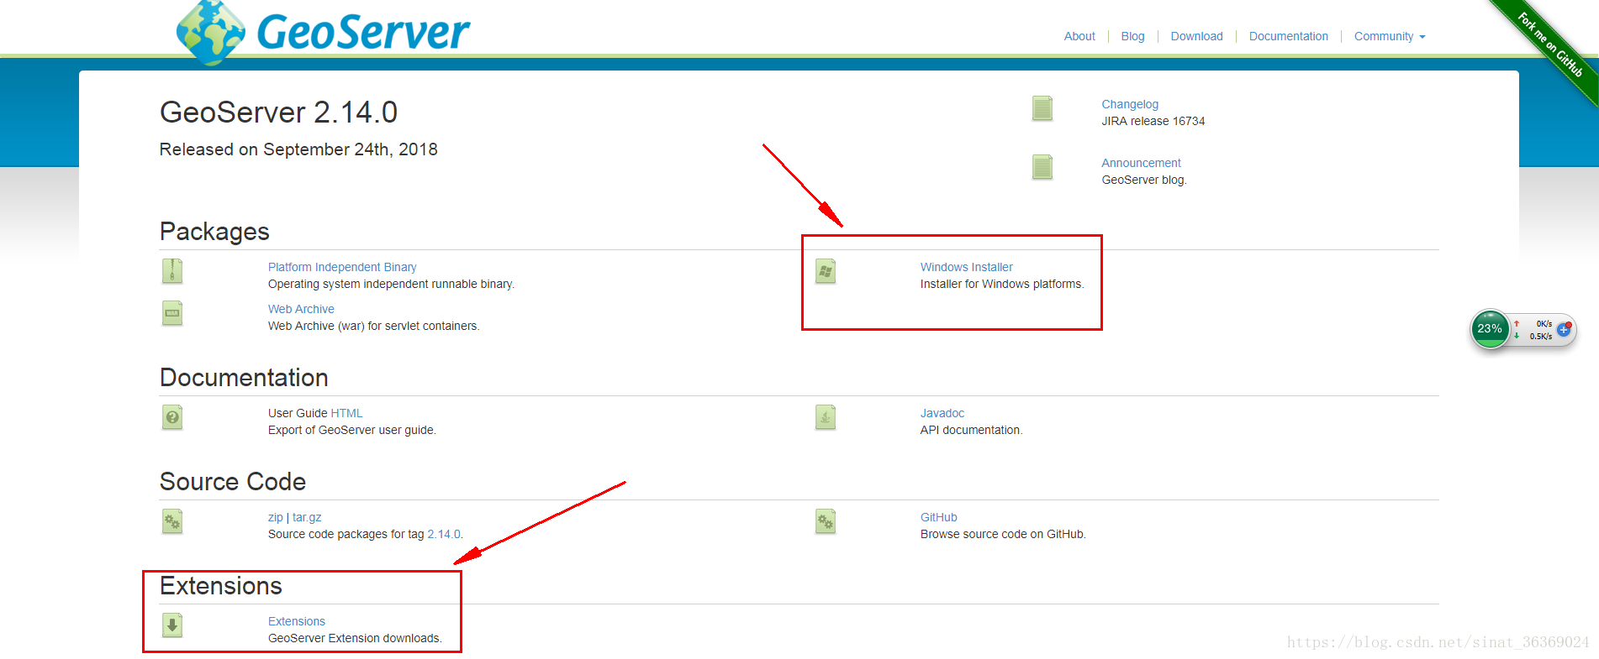Open the Announcement link

(x=1141, y=163)
